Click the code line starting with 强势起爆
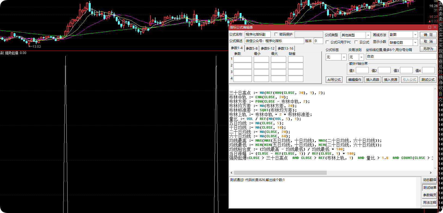This screenshot has width=443, height=213. [x=331, y=158]
